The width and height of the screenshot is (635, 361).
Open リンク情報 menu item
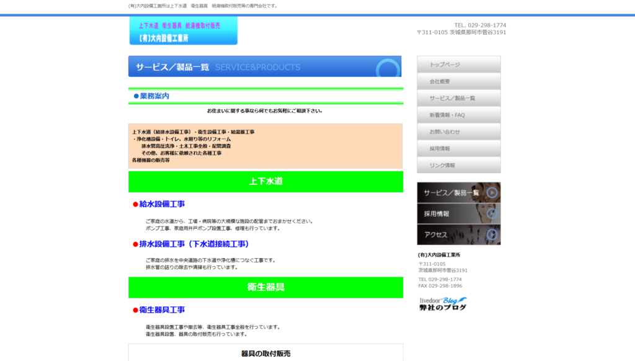pos(459,166)
